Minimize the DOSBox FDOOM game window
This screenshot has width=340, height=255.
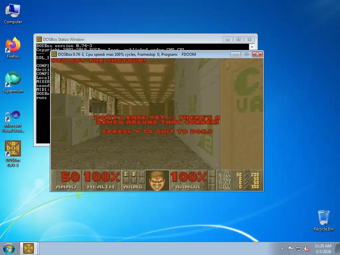235,54
